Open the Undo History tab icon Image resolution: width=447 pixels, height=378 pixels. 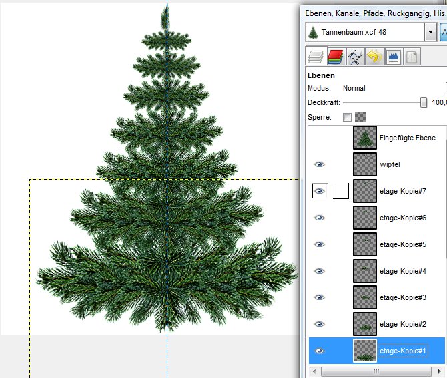[374, 57]
